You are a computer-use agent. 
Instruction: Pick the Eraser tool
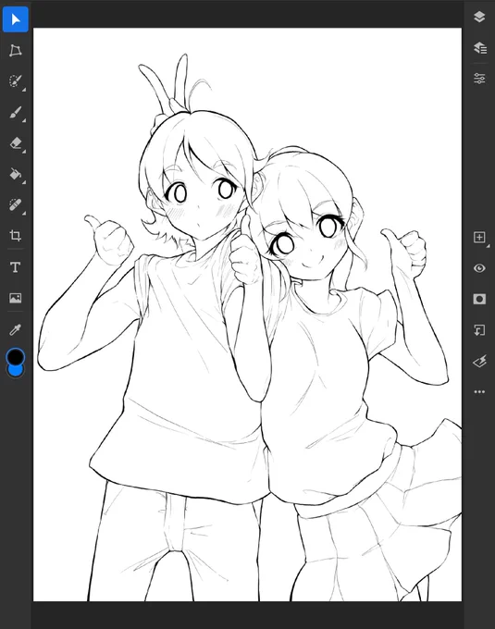pos(15,143)
